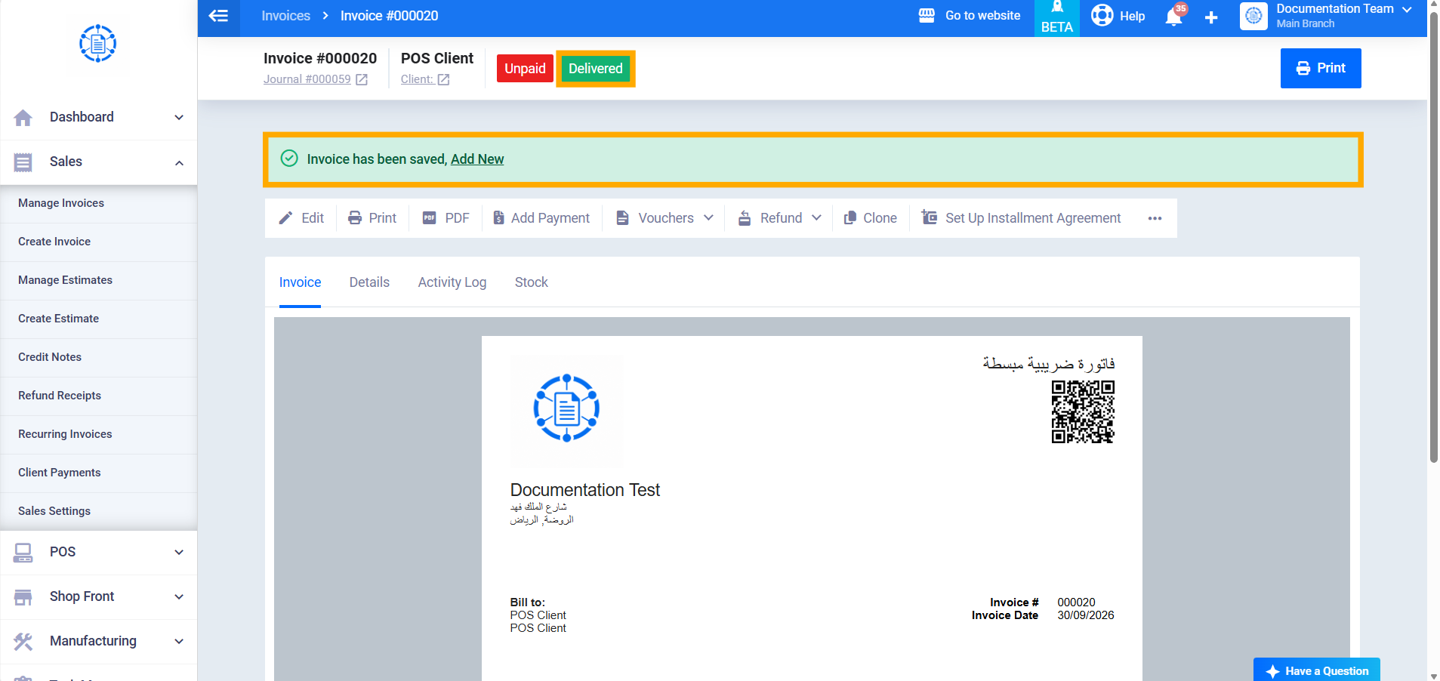The height and width of the screenshot is (681, 1440).
Task: Open Recurring Invoices in sidebar
Action: (x=99, y=434)
